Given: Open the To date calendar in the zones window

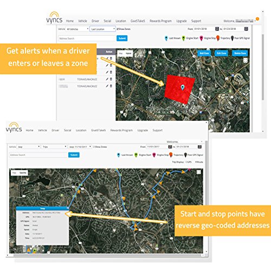Looking at the screenshot, I should point(246,29).
